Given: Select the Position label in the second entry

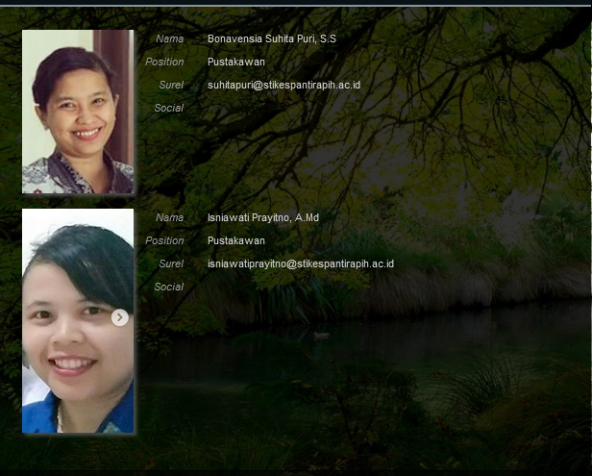Looking at the screenshot, I should 164,241.
